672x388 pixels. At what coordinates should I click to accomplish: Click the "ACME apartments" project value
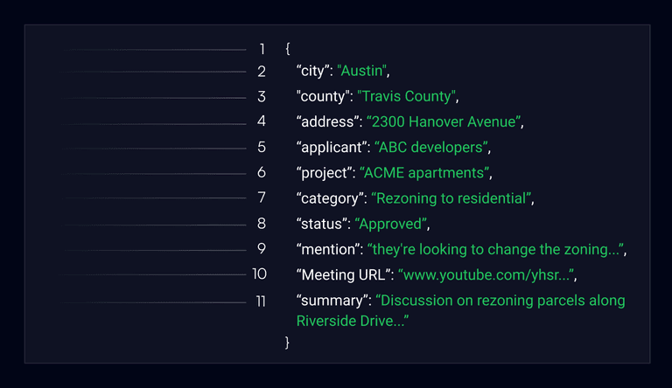pyautogui.click(x=425, y=172)
